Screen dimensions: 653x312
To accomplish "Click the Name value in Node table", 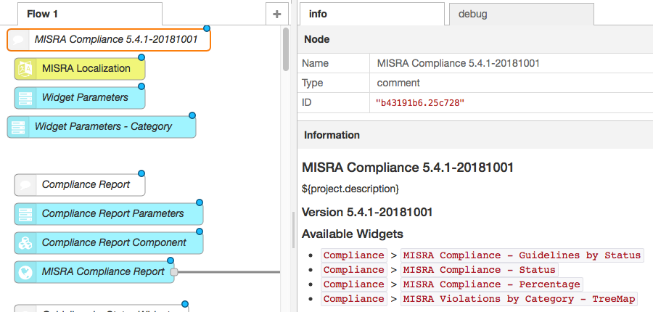I will pos(458,63).
